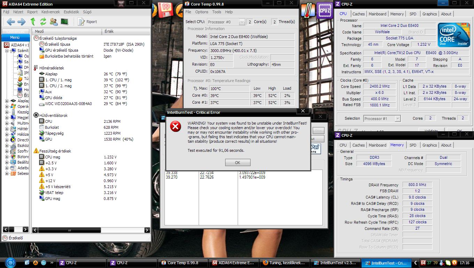Open Eszközök menu in AIDA64

pos(71,12)
